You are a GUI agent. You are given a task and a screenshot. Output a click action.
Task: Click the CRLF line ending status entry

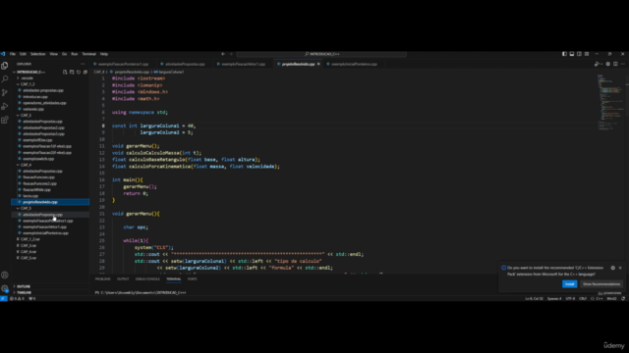coord(583,298)
